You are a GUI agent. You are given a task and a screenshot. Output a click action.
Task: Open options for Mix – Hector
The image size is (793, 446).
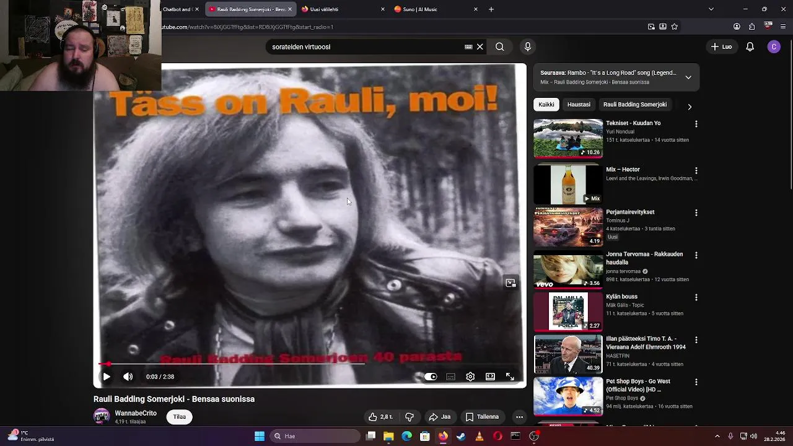coord(696,170)
